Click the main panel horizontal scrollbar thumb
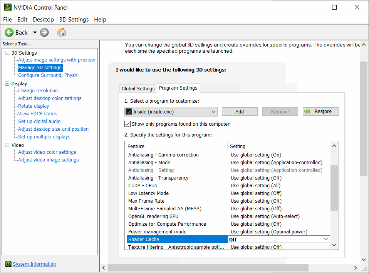The image size is (369, 273). pos(208,268)
